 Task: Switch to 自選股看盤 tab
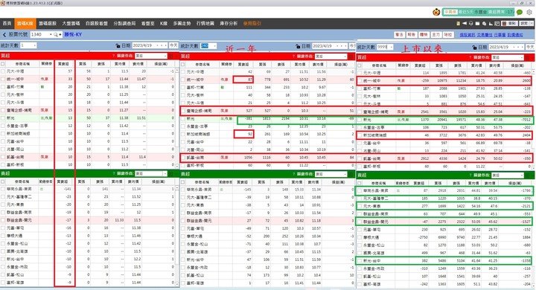97,24
